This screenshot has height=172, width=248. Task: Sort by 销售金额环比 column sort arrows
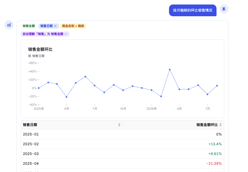coord(220,125)
